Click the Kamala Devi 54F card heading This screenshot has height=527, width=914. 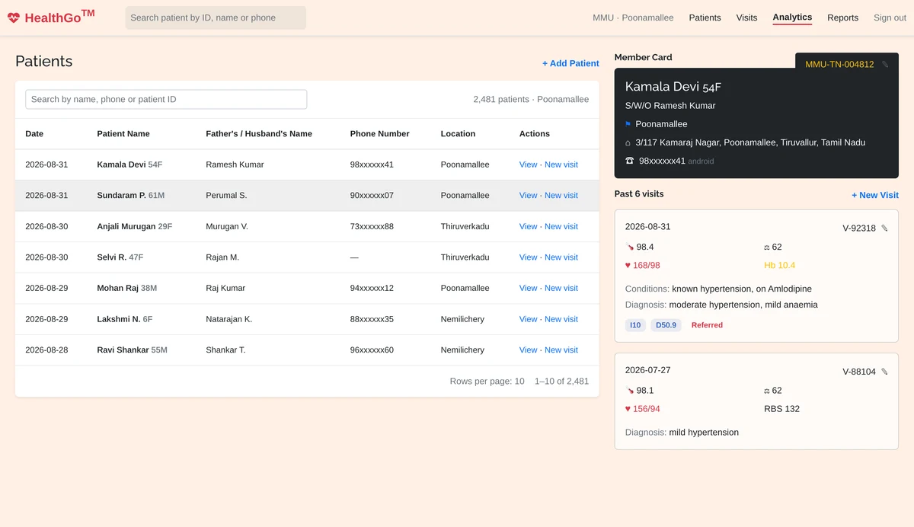click(x=673, y=87)
